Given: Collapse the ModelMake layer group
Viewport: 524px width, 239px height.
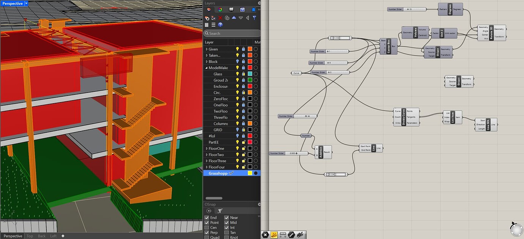Looking at the screenshot, I should 207,68.
